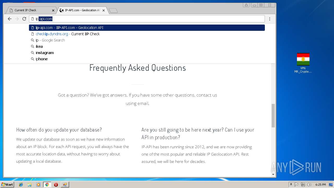
Task: Click the Chrome user profile icon
Action: (246, 5)
